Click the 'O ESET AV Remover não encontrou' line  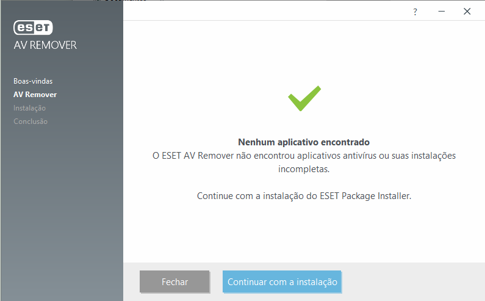304,156
